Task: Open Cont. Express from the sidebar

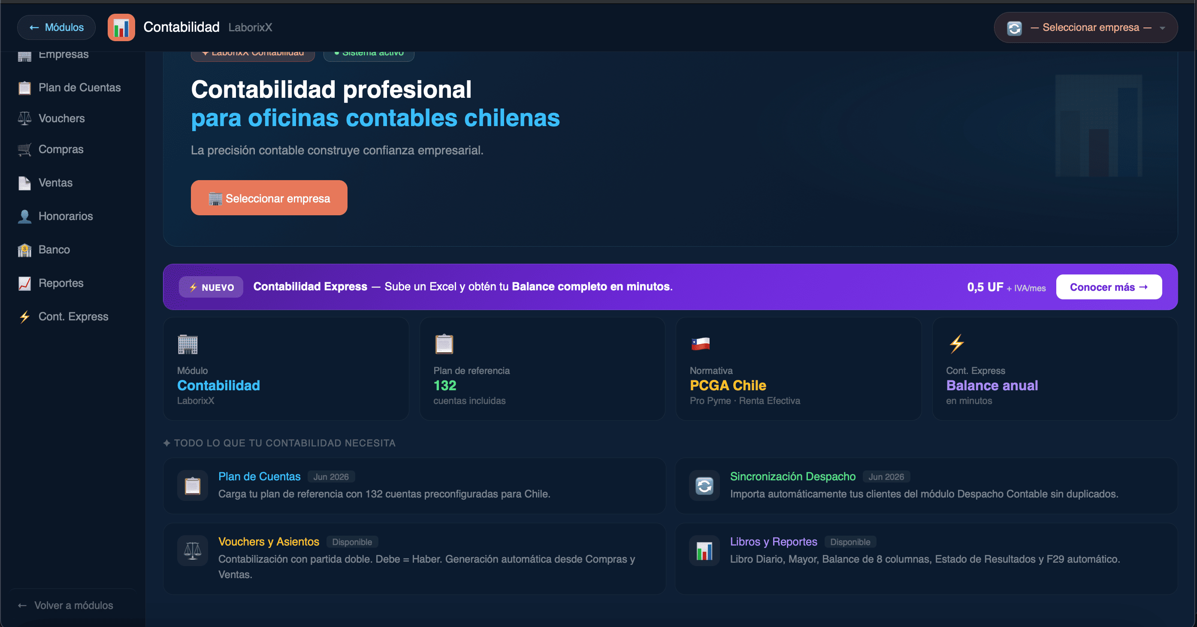Action: 73,317
